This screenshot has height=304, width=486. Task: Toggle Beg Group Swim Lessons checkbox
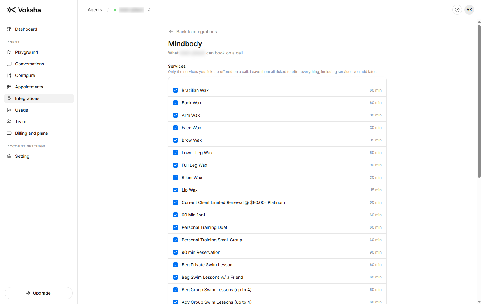tap(176, 290)
